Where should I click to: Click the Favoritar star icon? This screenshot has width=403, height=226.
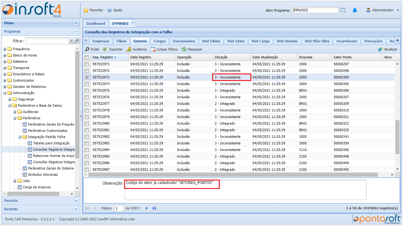(x=86, y=10)
